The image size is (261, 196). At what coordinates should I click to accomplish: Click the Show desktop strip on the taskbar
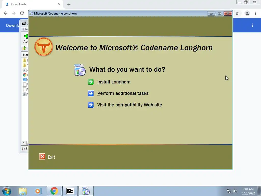coord(259,191)
